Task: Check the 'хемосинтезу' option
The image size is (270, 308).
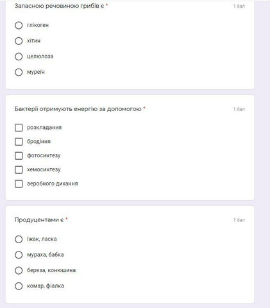Action: pyautogui.click(x=19, y=170)
